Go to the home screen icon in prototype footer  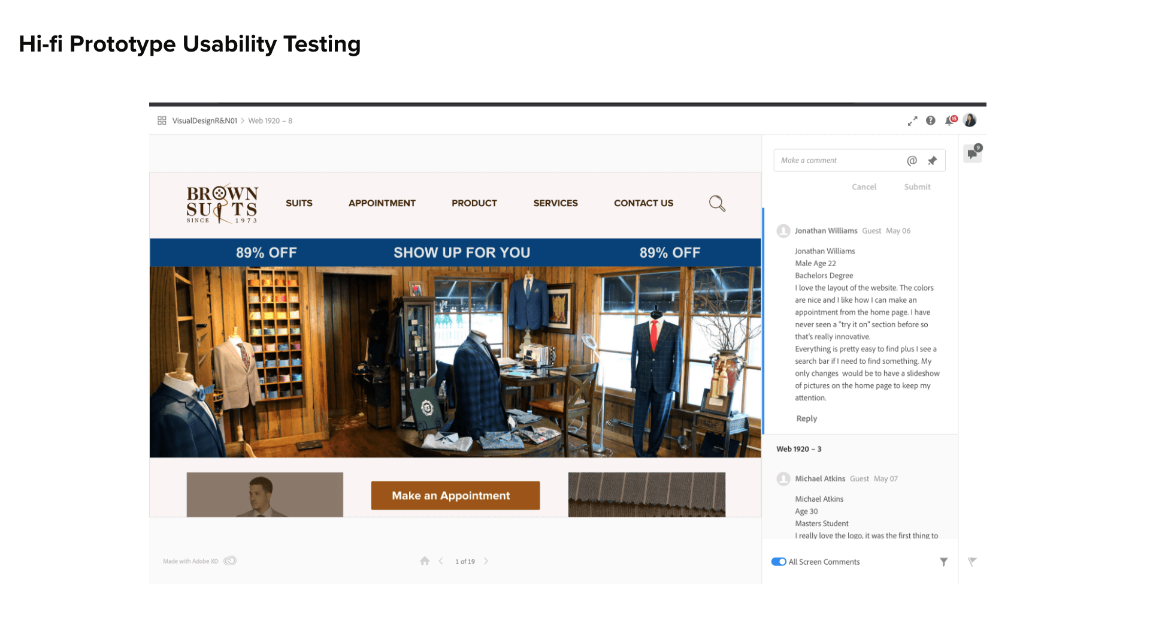[x=425, y=561]
